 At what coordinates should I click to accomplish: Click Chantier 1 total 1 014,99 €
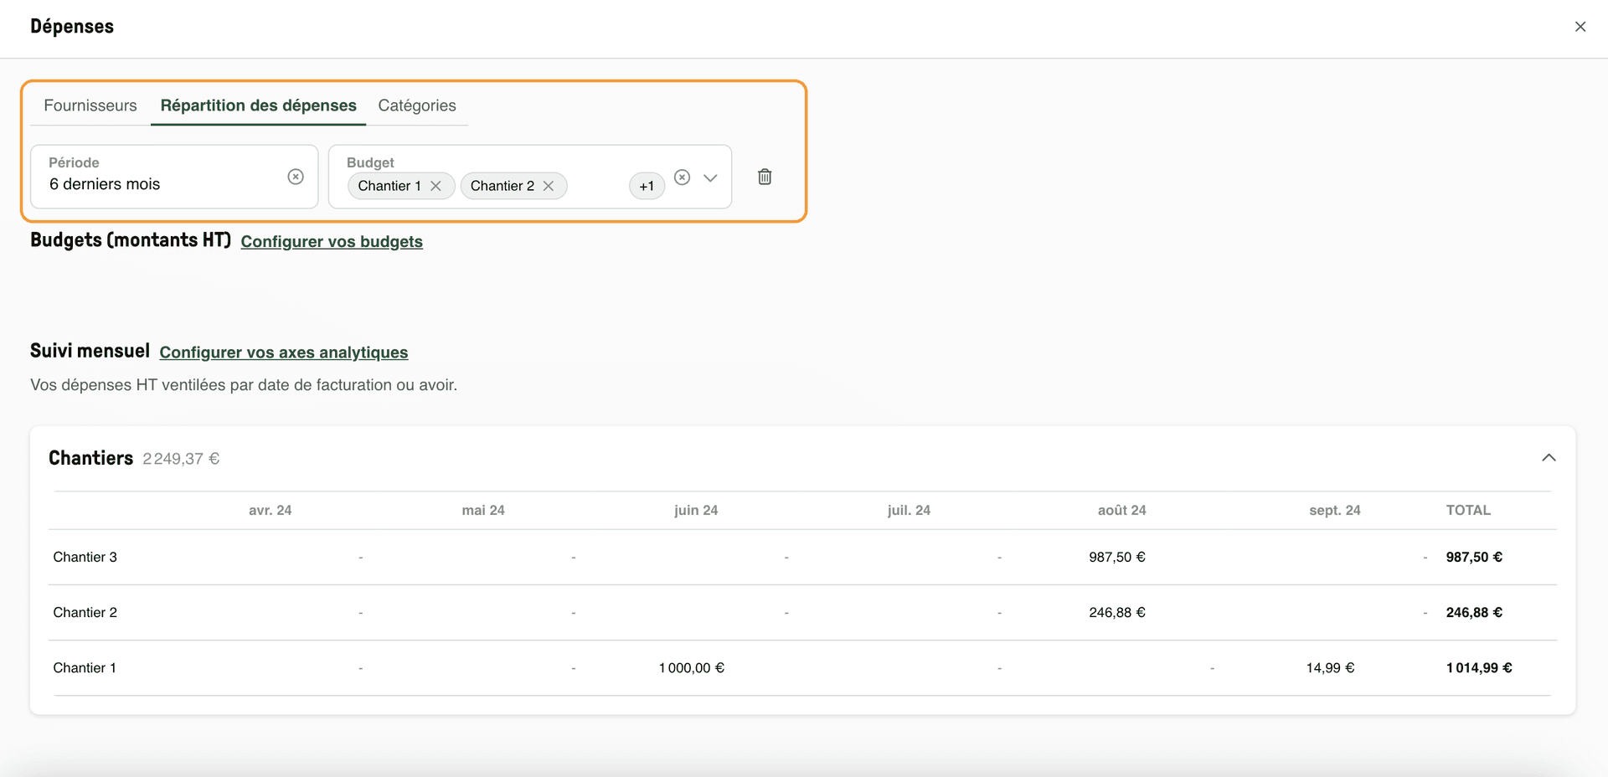1479,667
